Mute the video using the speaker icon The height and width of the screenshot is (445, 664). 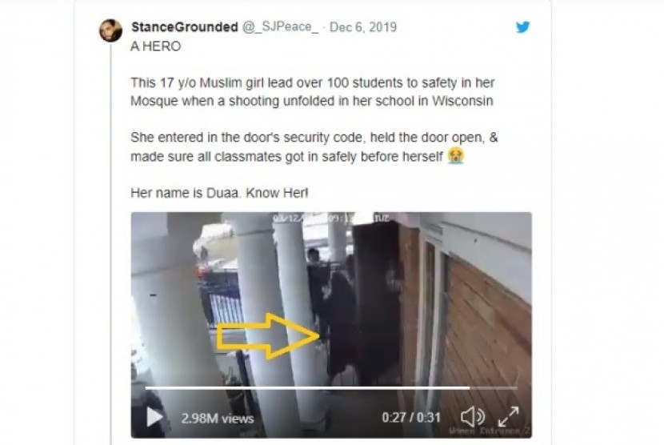click(x=472, y=417)
